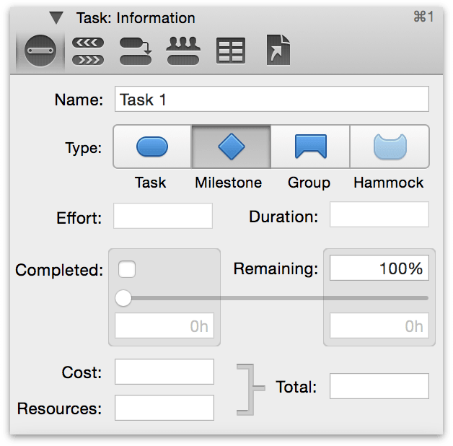Viewport: 453px width, 446px height.
Task: Set type to Hammock
Action: (x=390, y=147)
